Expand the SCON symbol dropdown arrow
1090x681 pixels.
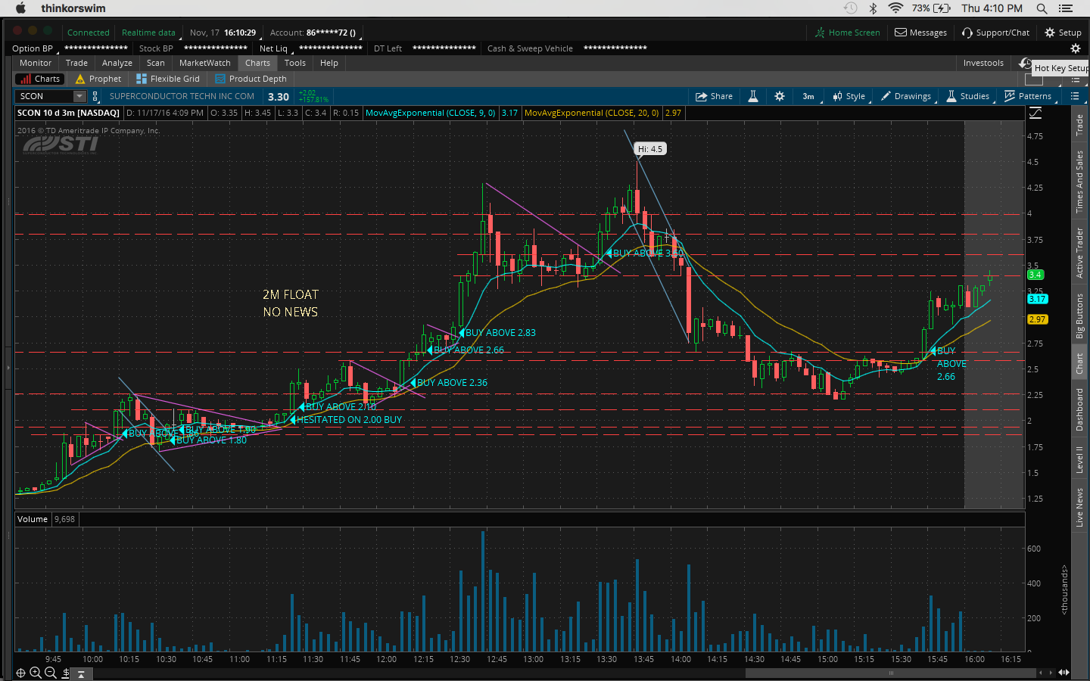click(x=79, y=96)
